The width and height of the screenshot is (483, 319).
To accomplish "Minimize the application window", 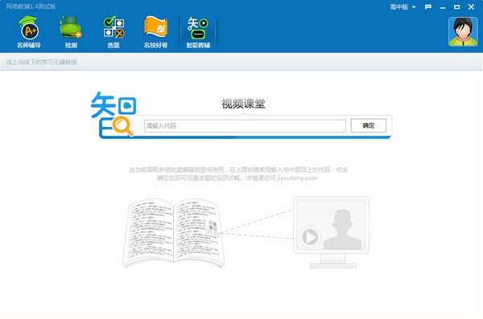I will click(443, 7).
